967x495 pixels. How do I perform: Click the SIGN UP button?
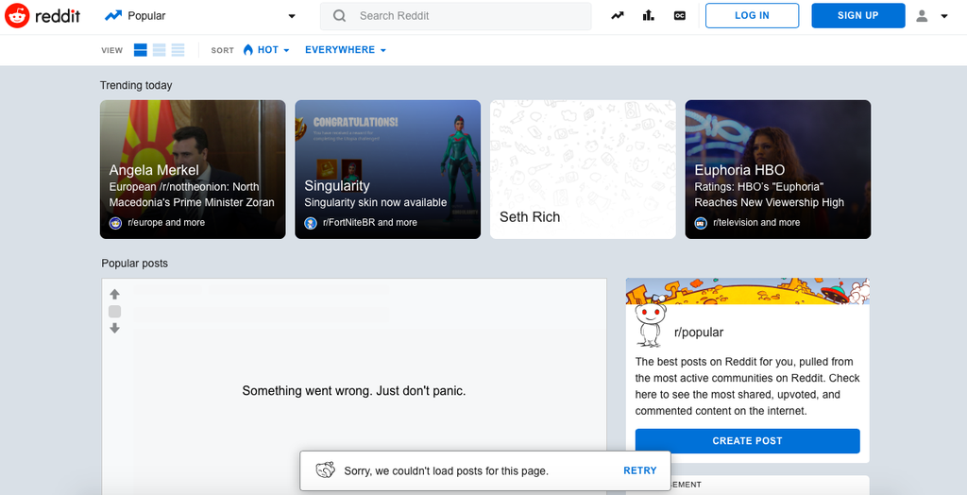point(857,15)
